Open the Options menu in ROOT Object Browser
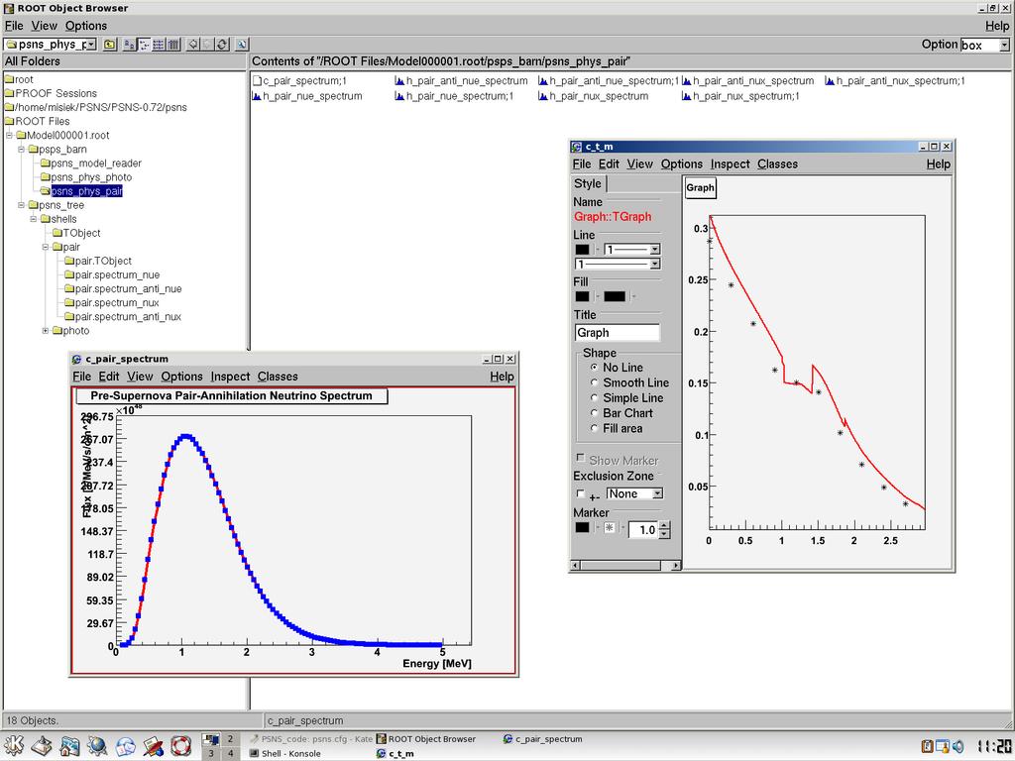The image size is (1015, 761). (x=86, y=26)
